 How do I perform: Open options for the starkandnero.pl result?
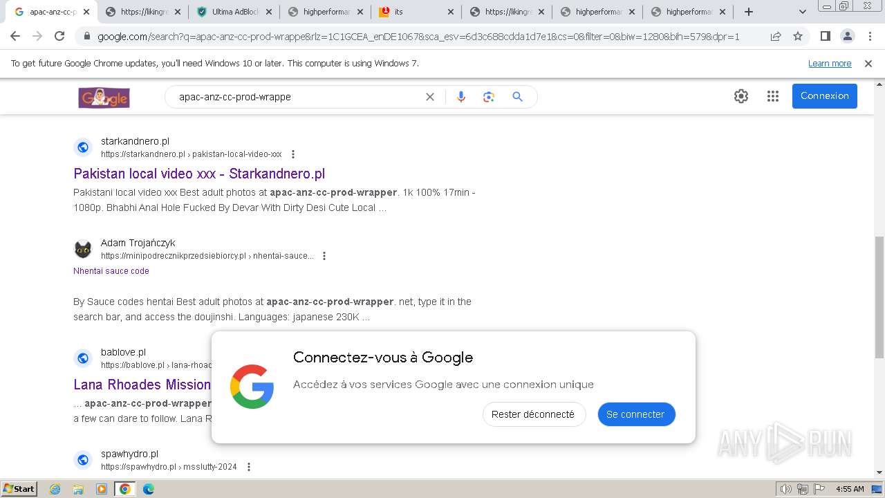(293, 154)
